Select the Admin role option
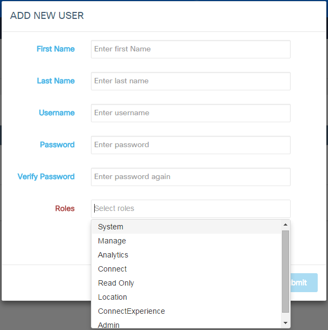 click(x=109, y=325)
